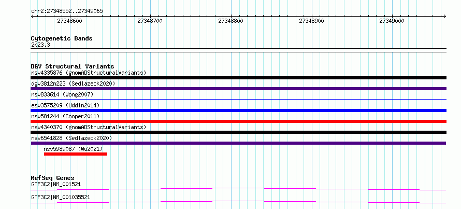
Task: Select the nsv4340370 (gnomADStructuralVariants) label
Action: tap(89, 127)
